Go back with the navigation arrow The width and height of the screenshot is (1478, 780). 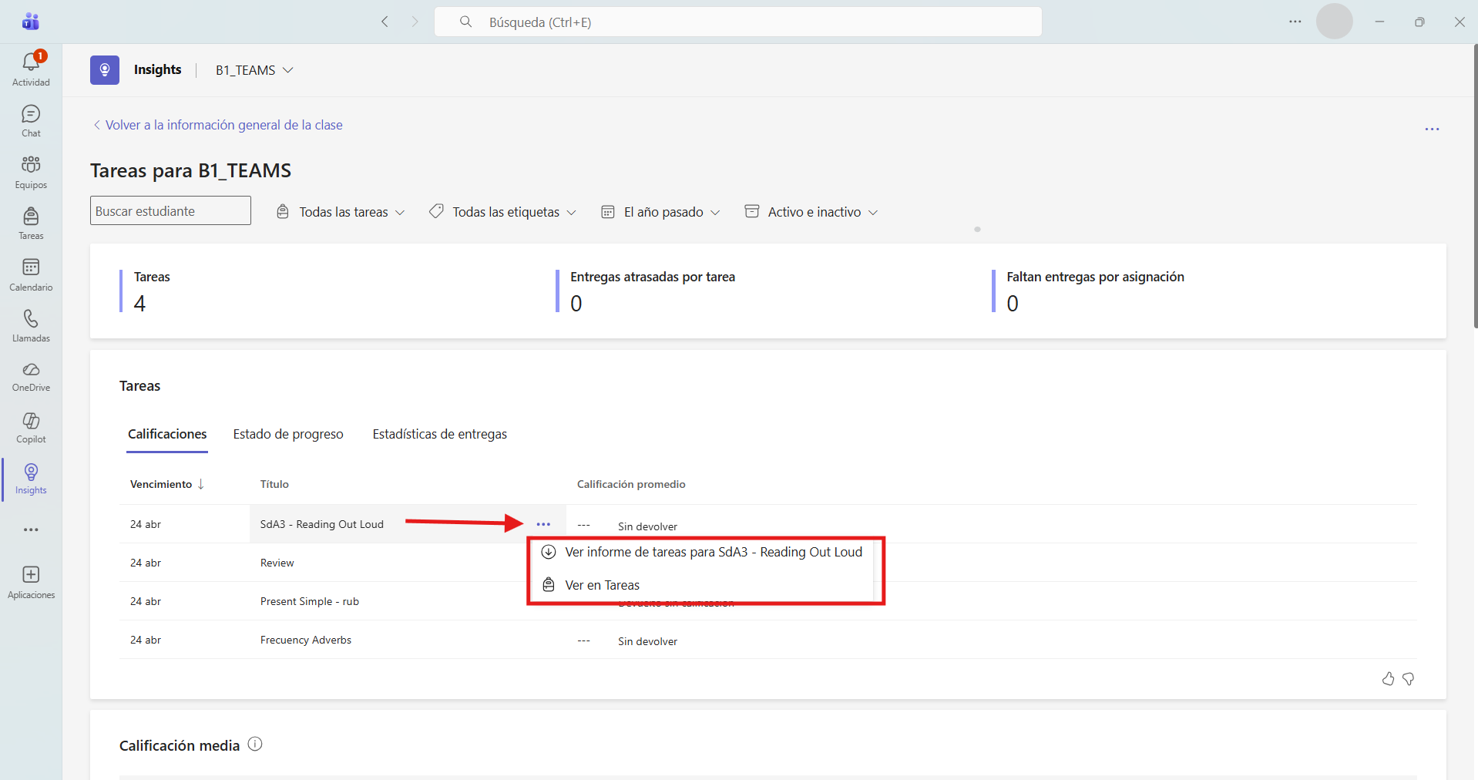click(385, 22)
